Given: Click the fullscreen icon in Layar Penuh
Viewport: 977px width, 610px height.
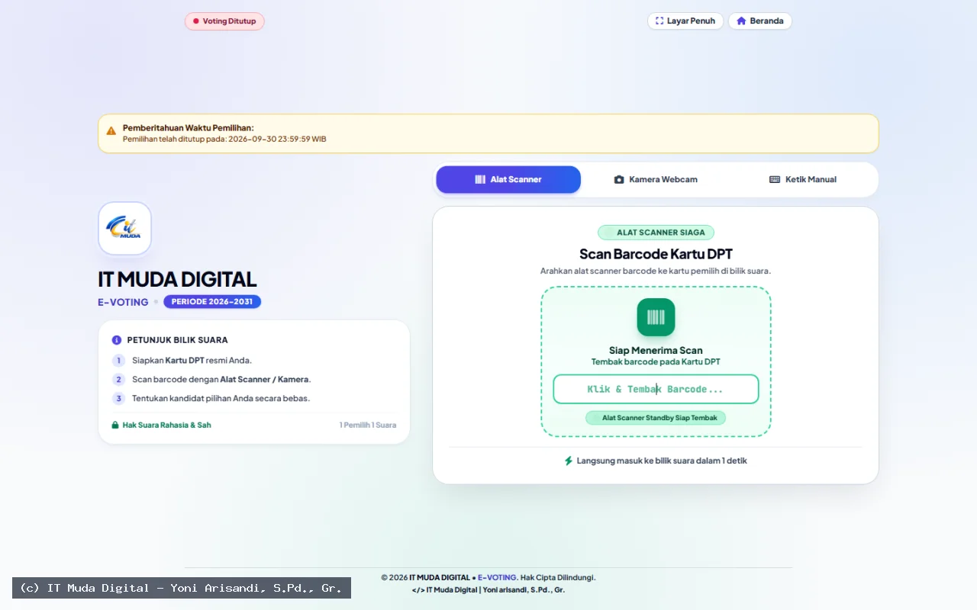Looking at the screenshot, I should click(x=659, y=21).
